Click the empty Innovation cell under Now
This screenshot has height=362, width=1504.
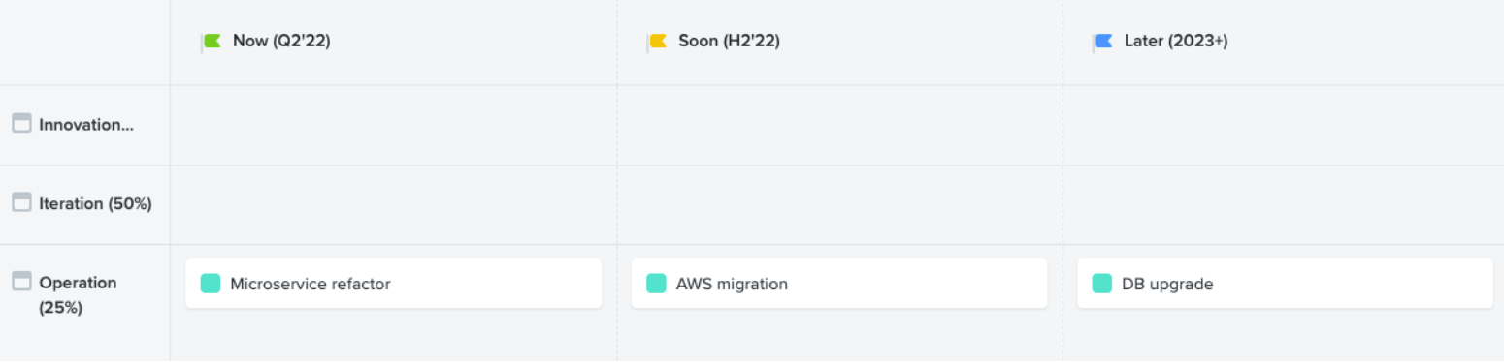click(x=393, y=126)
